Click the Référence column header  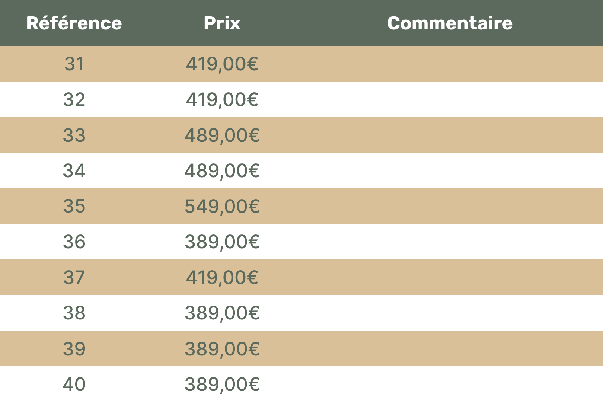coord(74,23)
